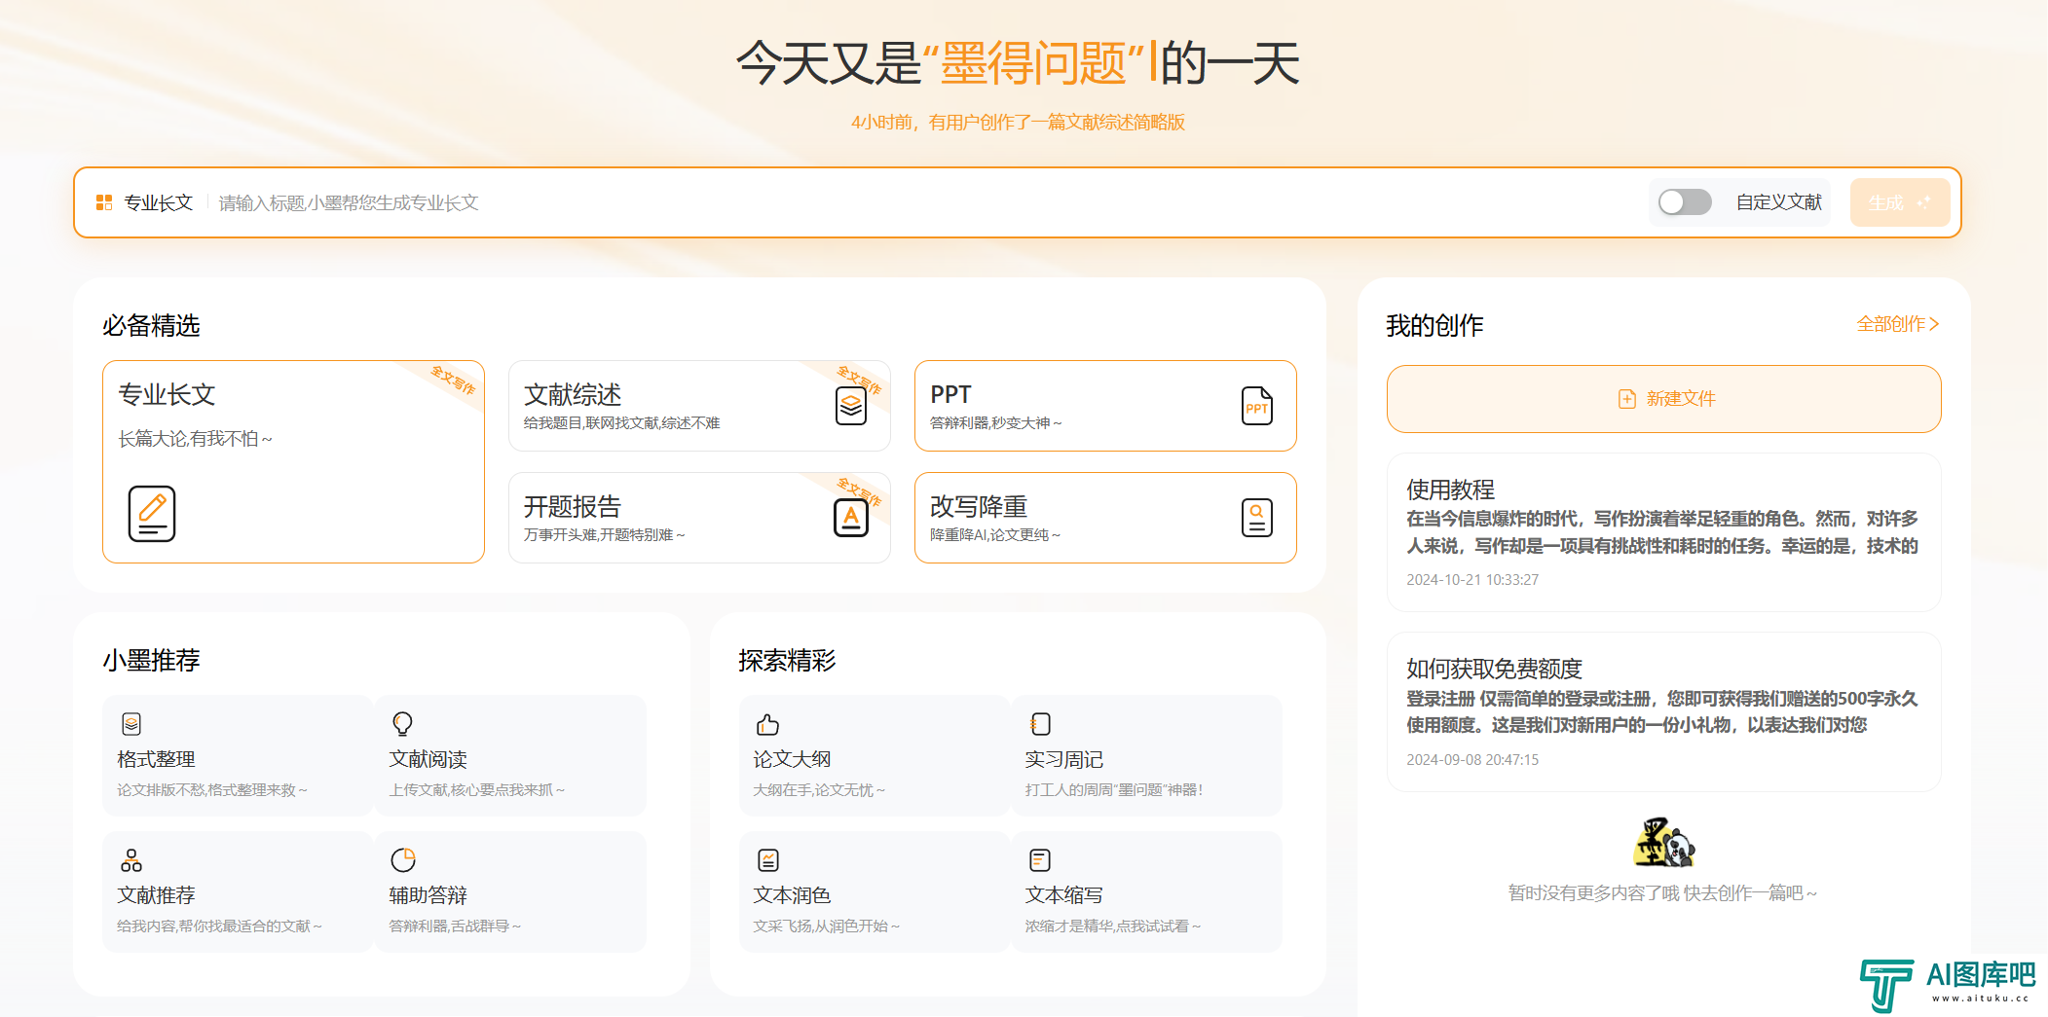
Task: Click the 论文大纲 thumbs-up icon
Action: click(767, 724)
